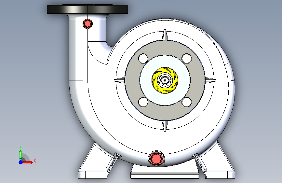Click the "X" label of the triad

point(35,161)
